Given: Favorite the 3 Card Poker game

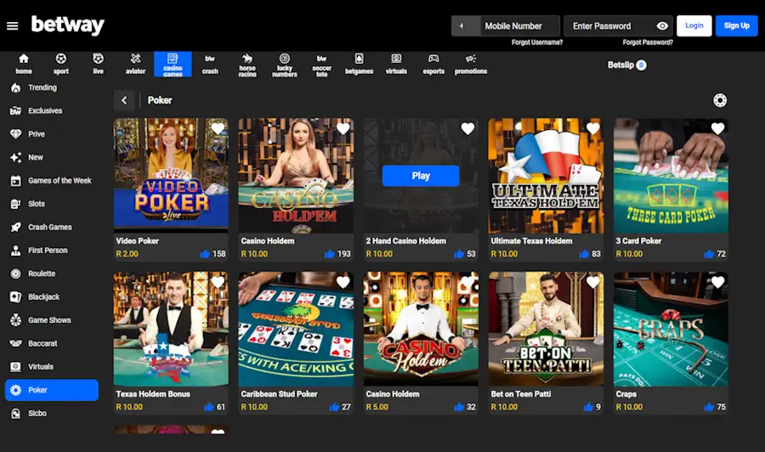Looking at the screenshot, I should pos(717,129).
